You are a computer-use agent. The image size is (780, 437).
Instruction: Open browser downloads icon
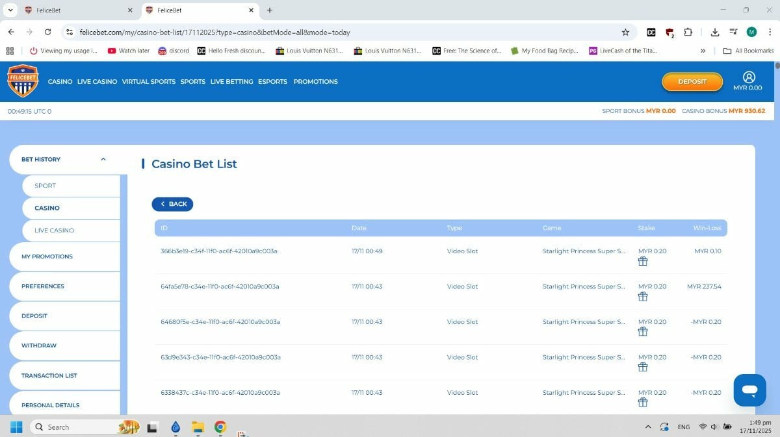(x=715, y=32)
